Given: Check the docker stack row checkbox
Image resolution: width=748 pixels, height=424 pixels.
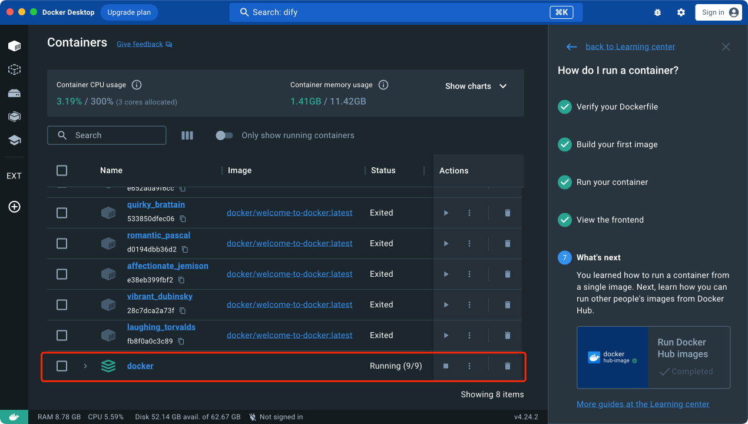Looking at the screenshot, I should tap(62, 366).
